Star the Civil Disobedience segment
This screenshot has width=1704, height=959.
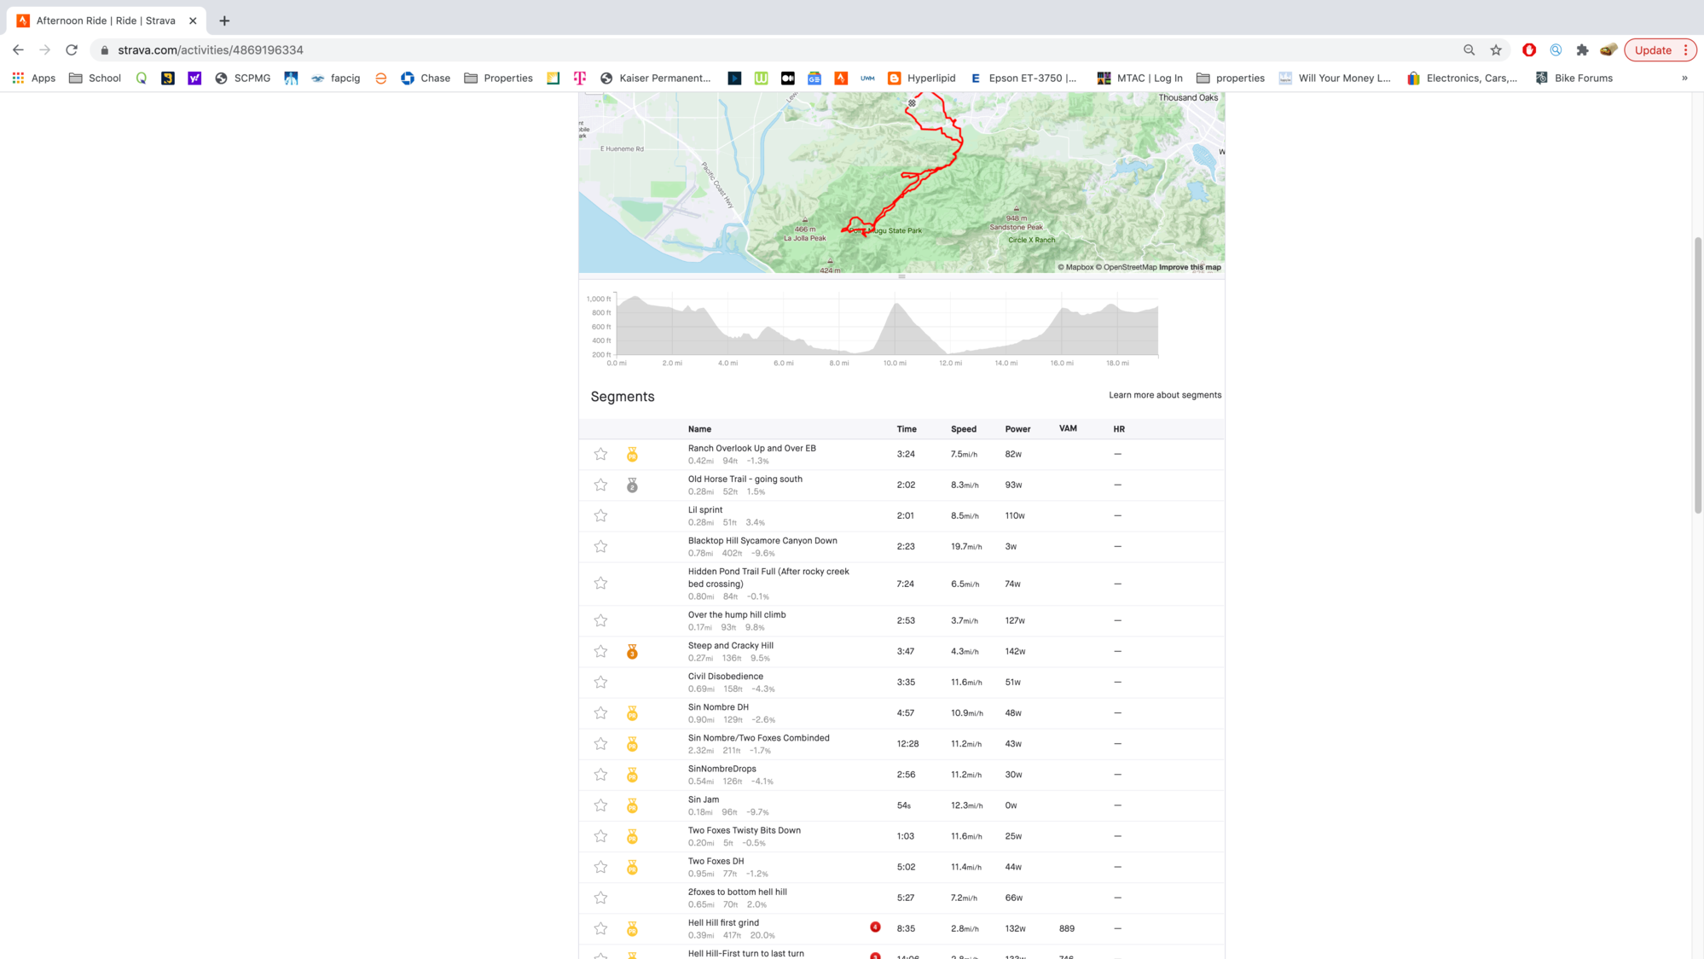(600, 682)
